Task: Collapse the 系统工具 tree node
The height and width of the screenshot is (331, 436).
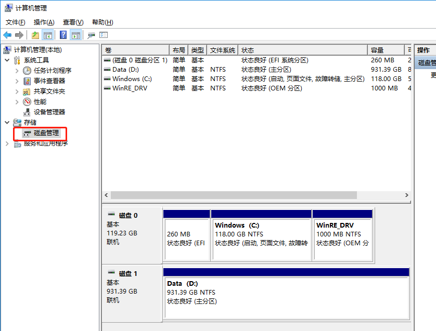Action: [x=7, y=60]
